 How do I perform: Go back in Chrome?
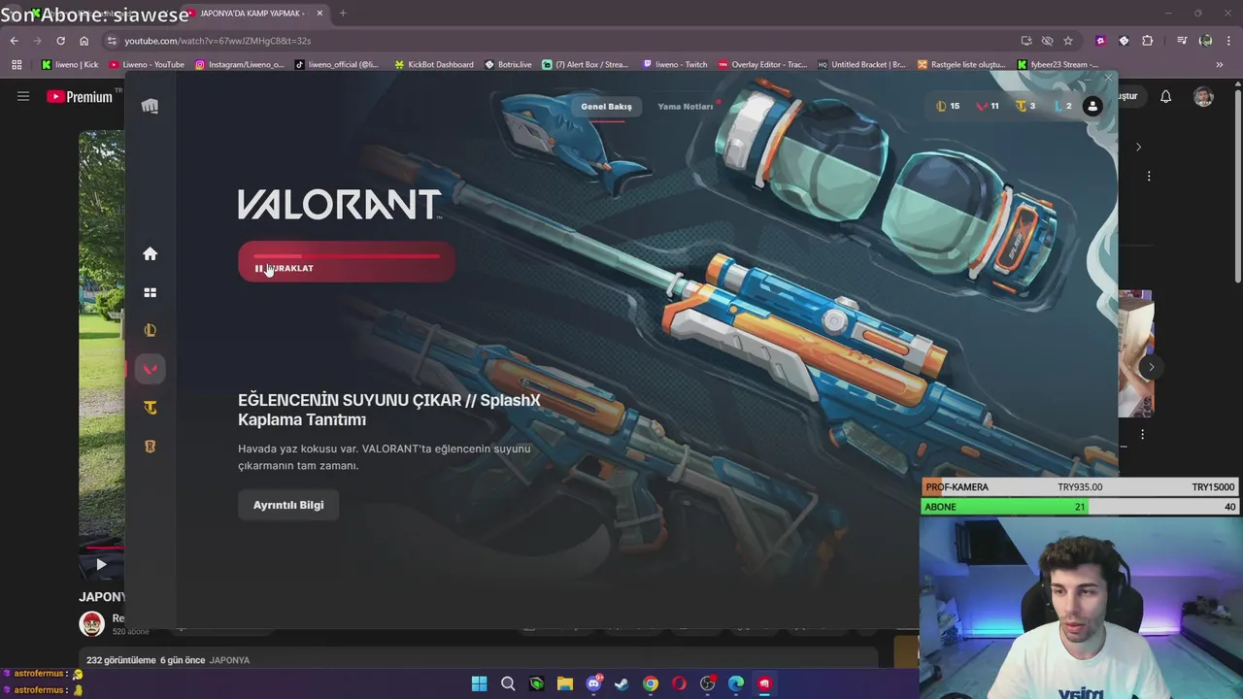(x=14, y=41)
